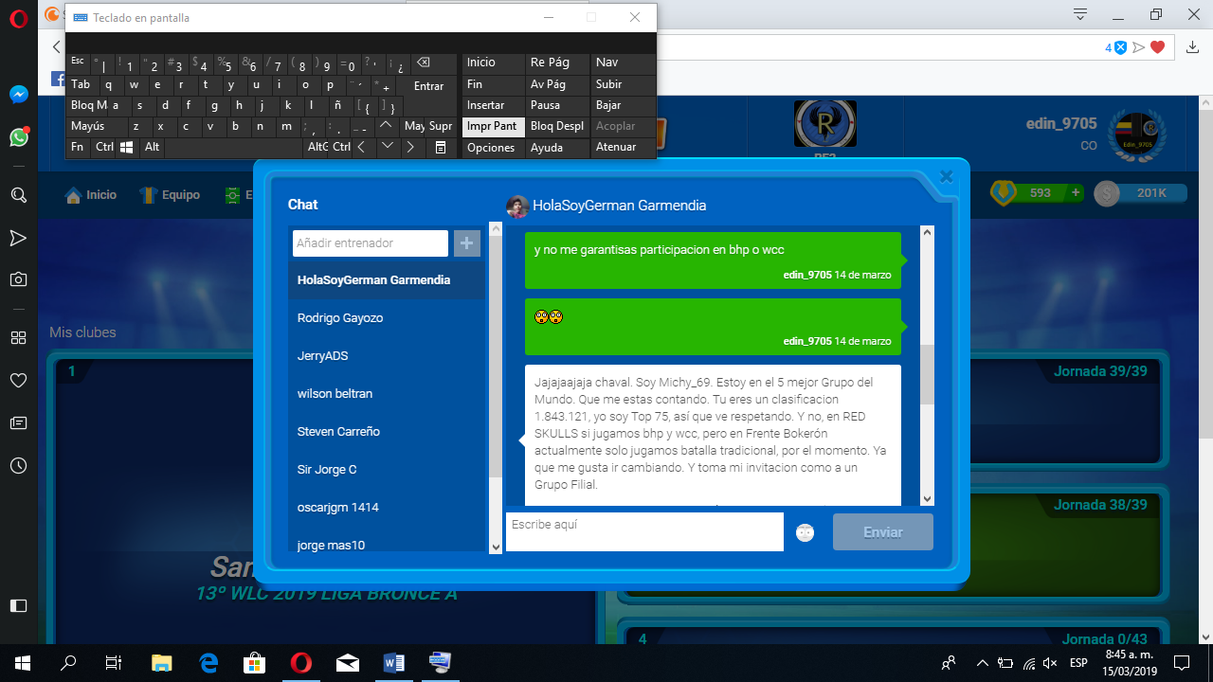The height and width of the screenshot is (682, 1213).
Task: Open Opera personal news flow arrow icon
Action: pos(18,237)
